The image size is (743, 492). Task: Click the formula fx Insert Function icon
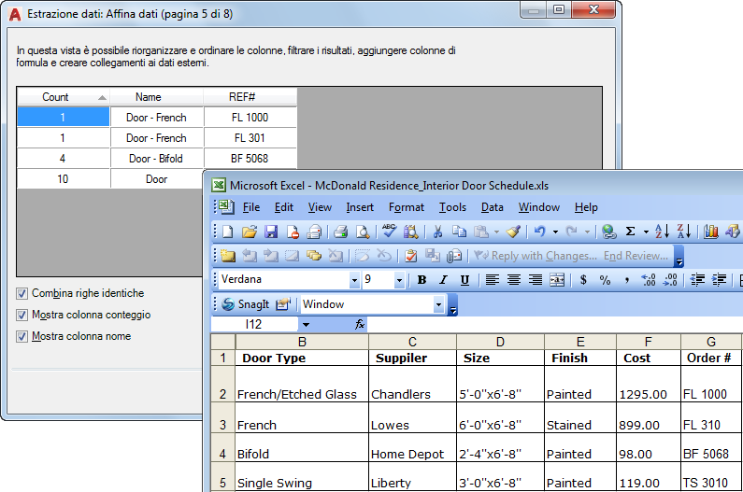pyautogui.click(x=360, y=324)
